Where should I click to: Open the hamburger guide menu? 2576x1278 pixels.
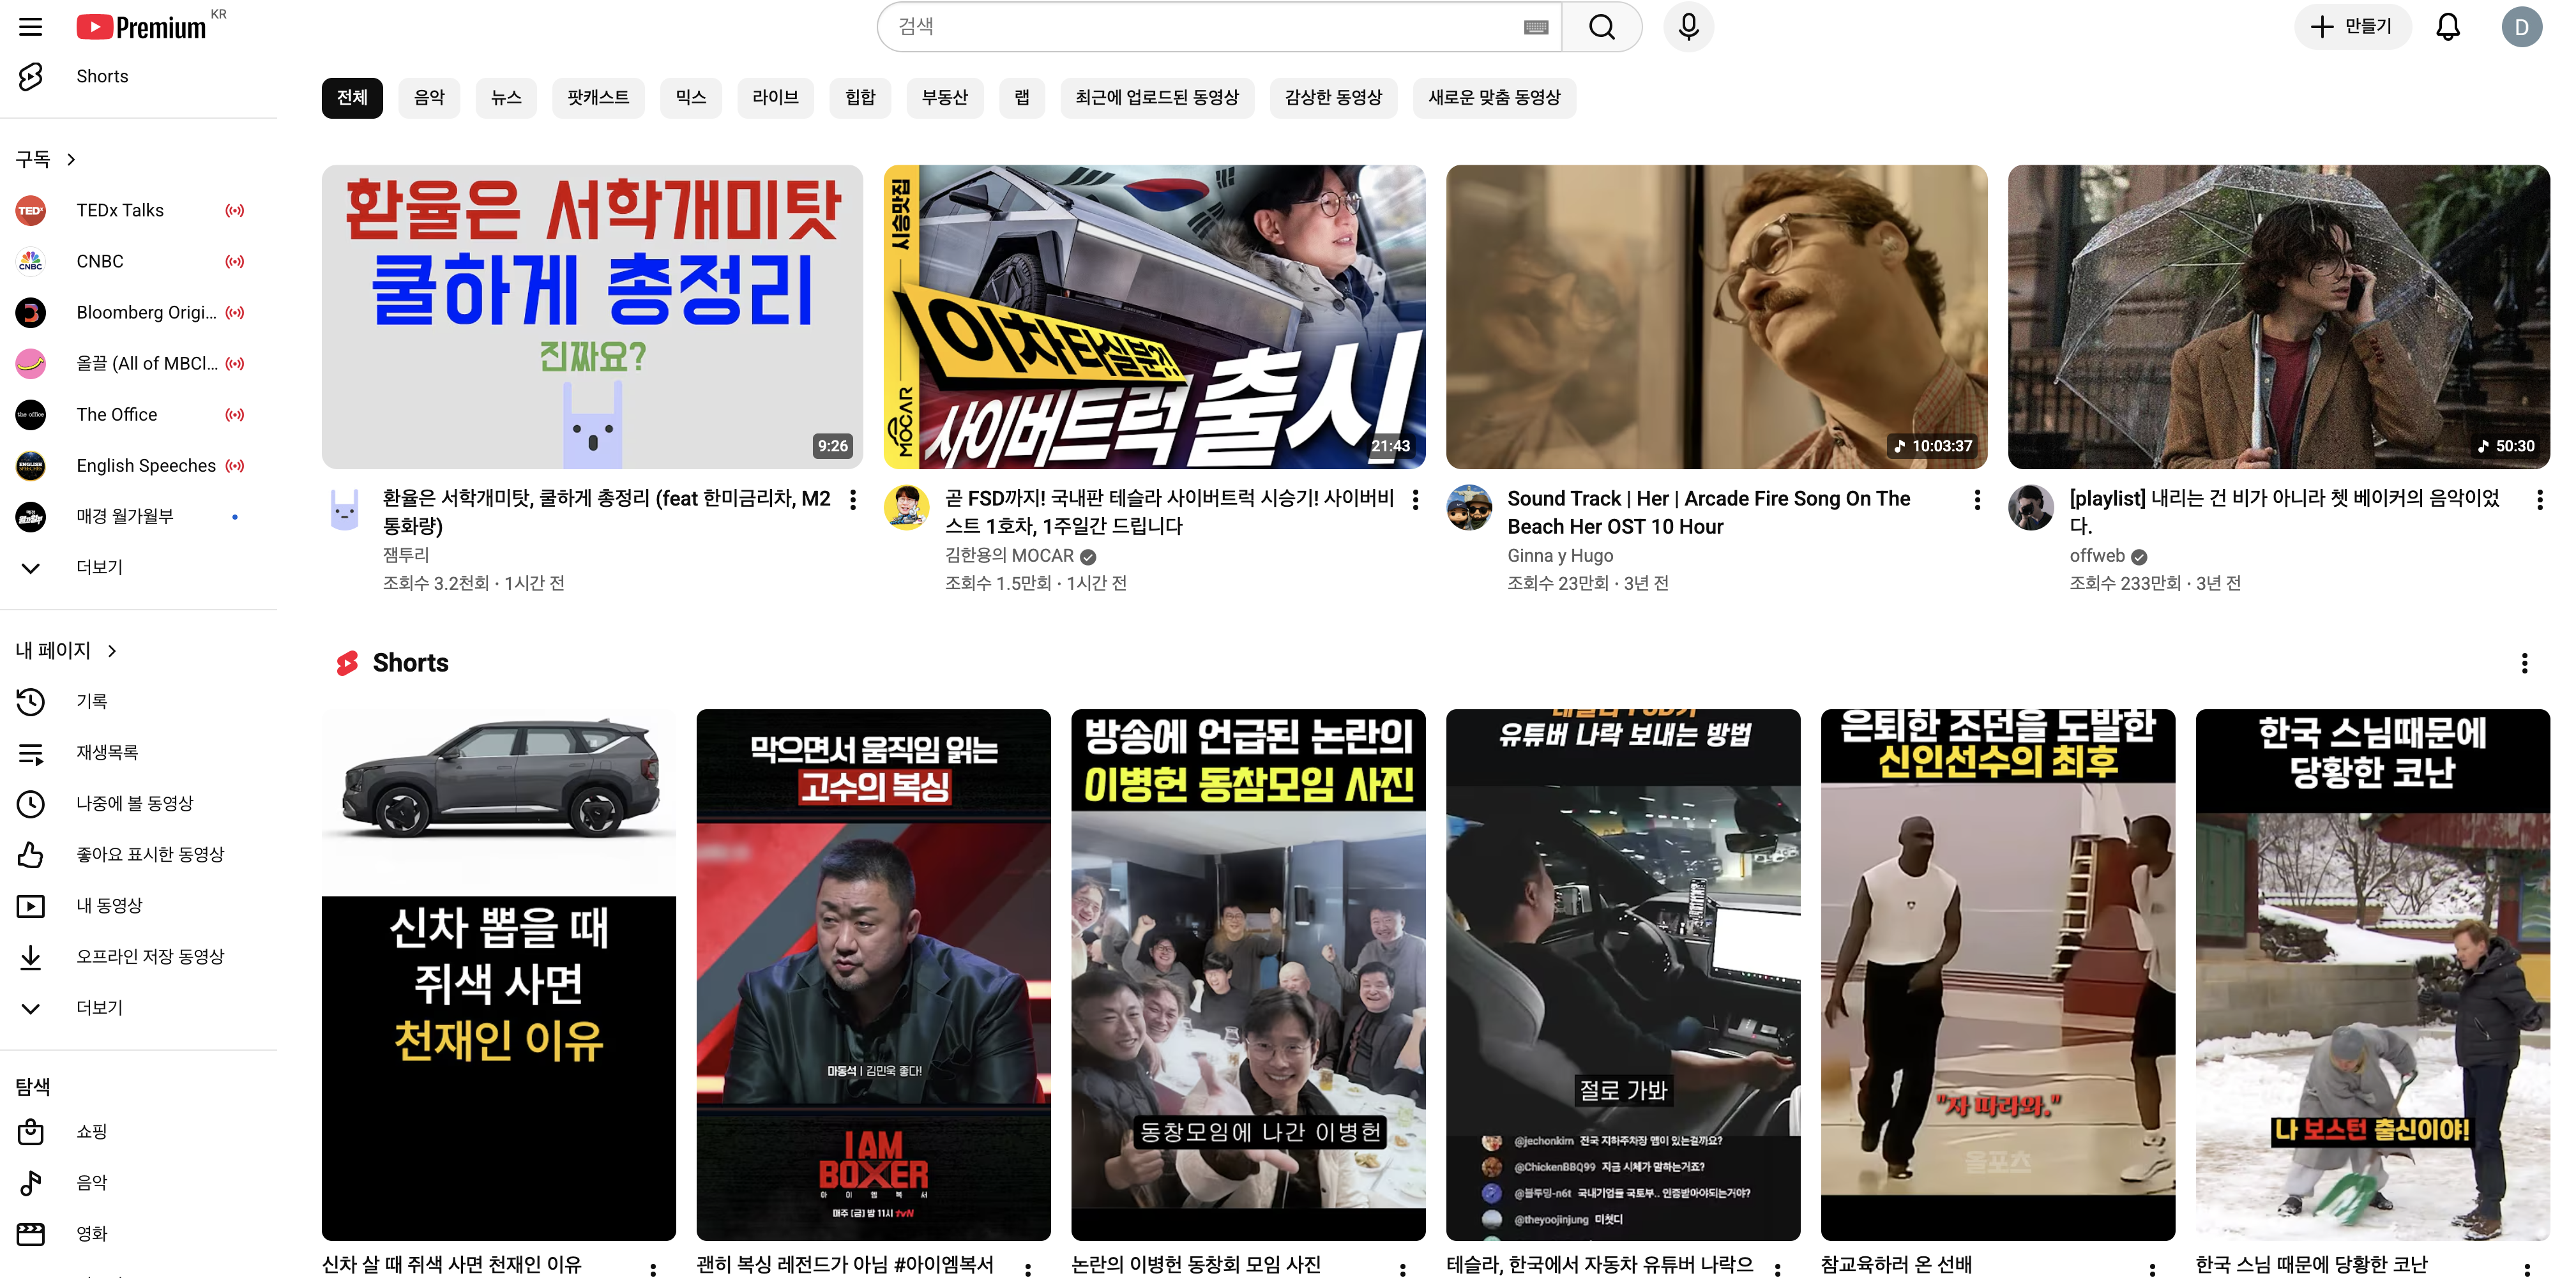tap(31, 27)
